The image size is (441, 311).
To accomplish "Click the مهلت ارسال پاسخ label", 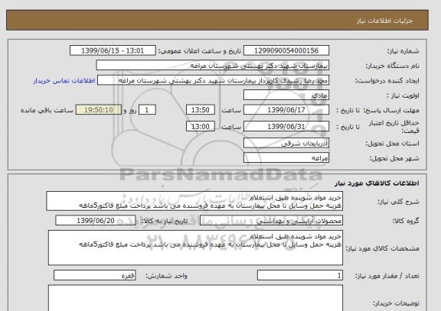I will pyautogui.click(x=392, y=110).
